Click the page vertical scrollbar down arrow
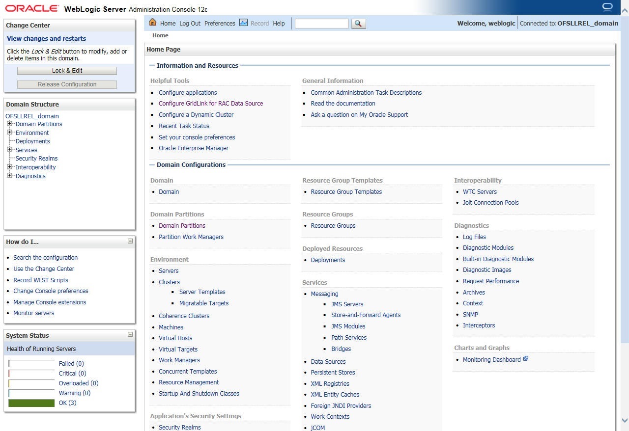629x431 pixels. tap(625, 420)
